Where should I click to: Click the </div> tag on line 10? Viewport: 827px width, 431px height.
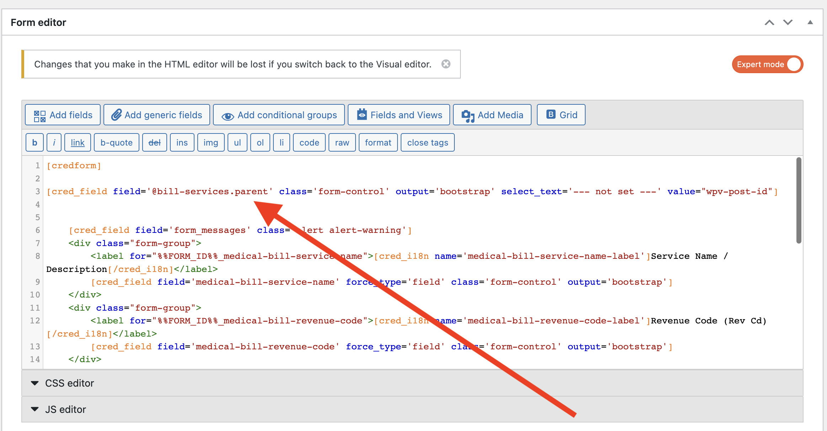pyautogui.click(x=85, y=295)
